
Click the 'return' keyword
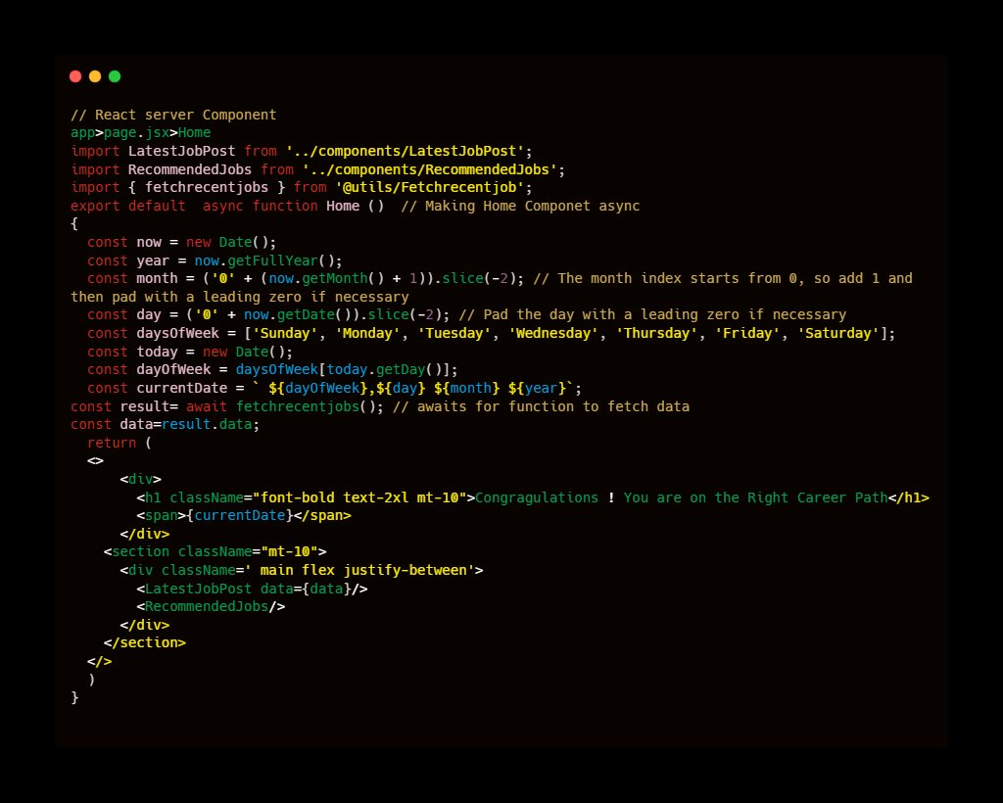click(112, 444)
